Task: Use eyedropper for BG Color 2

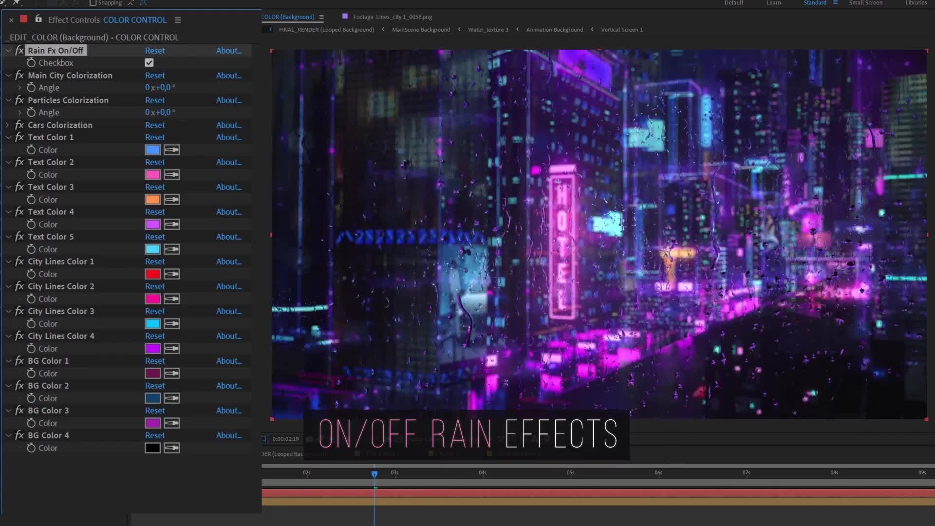Action: pyautogui.click(x=171, y=398)
